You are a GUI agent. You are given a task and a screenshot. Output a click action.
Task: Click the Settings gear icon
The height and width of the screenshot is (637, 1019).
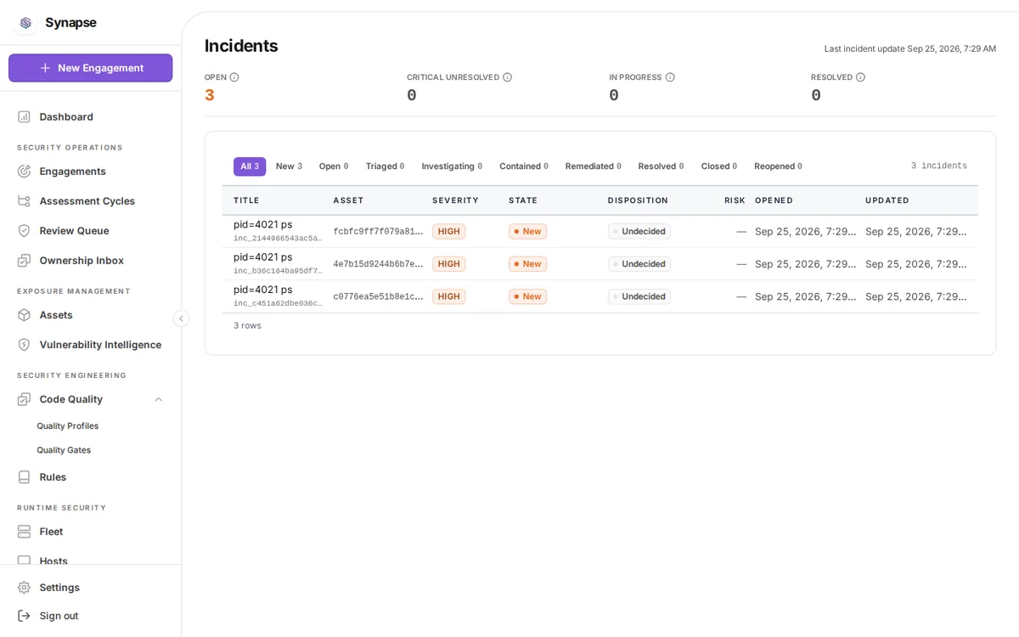click(x=24, y=587)
